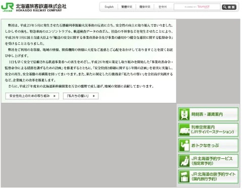
Task: Open 列車空席案内 JRサイバーステーション banner
Action: point(208,130)
